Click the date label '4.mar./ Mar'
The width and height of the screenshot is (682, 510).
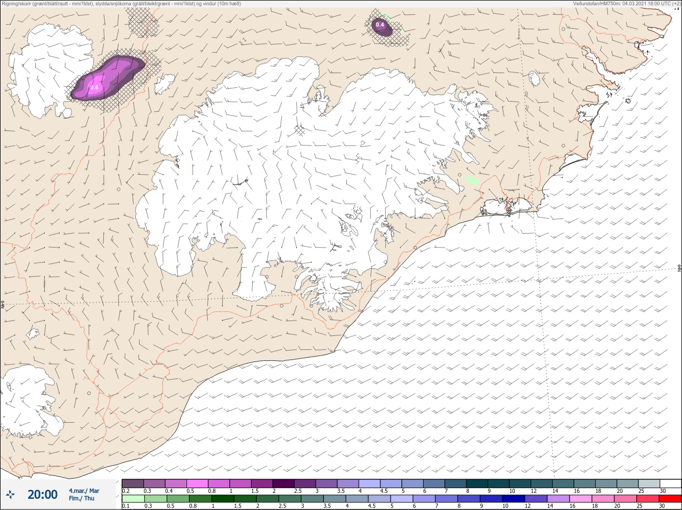pos(84,490)
